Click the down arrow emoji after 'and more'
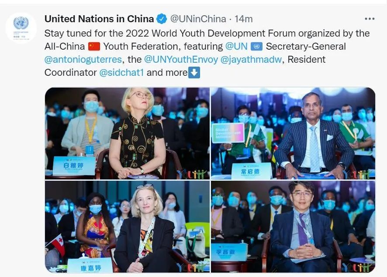This screenshot has width=387, height=277. [x=194, y=73]
